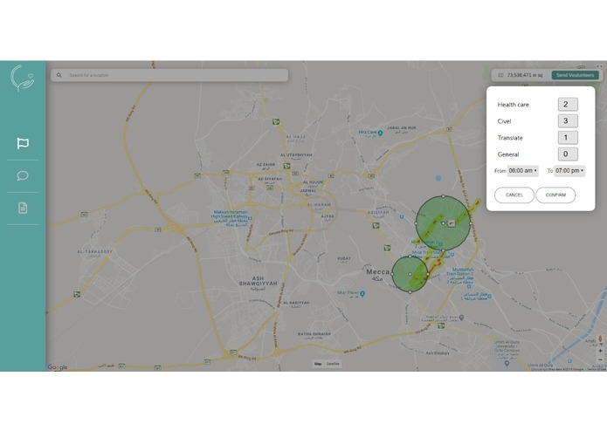Click the 73,536,471 m sq area value
The width and height of the screenshot is (607, 431).
pyautogui.click(x=525, y=75)
